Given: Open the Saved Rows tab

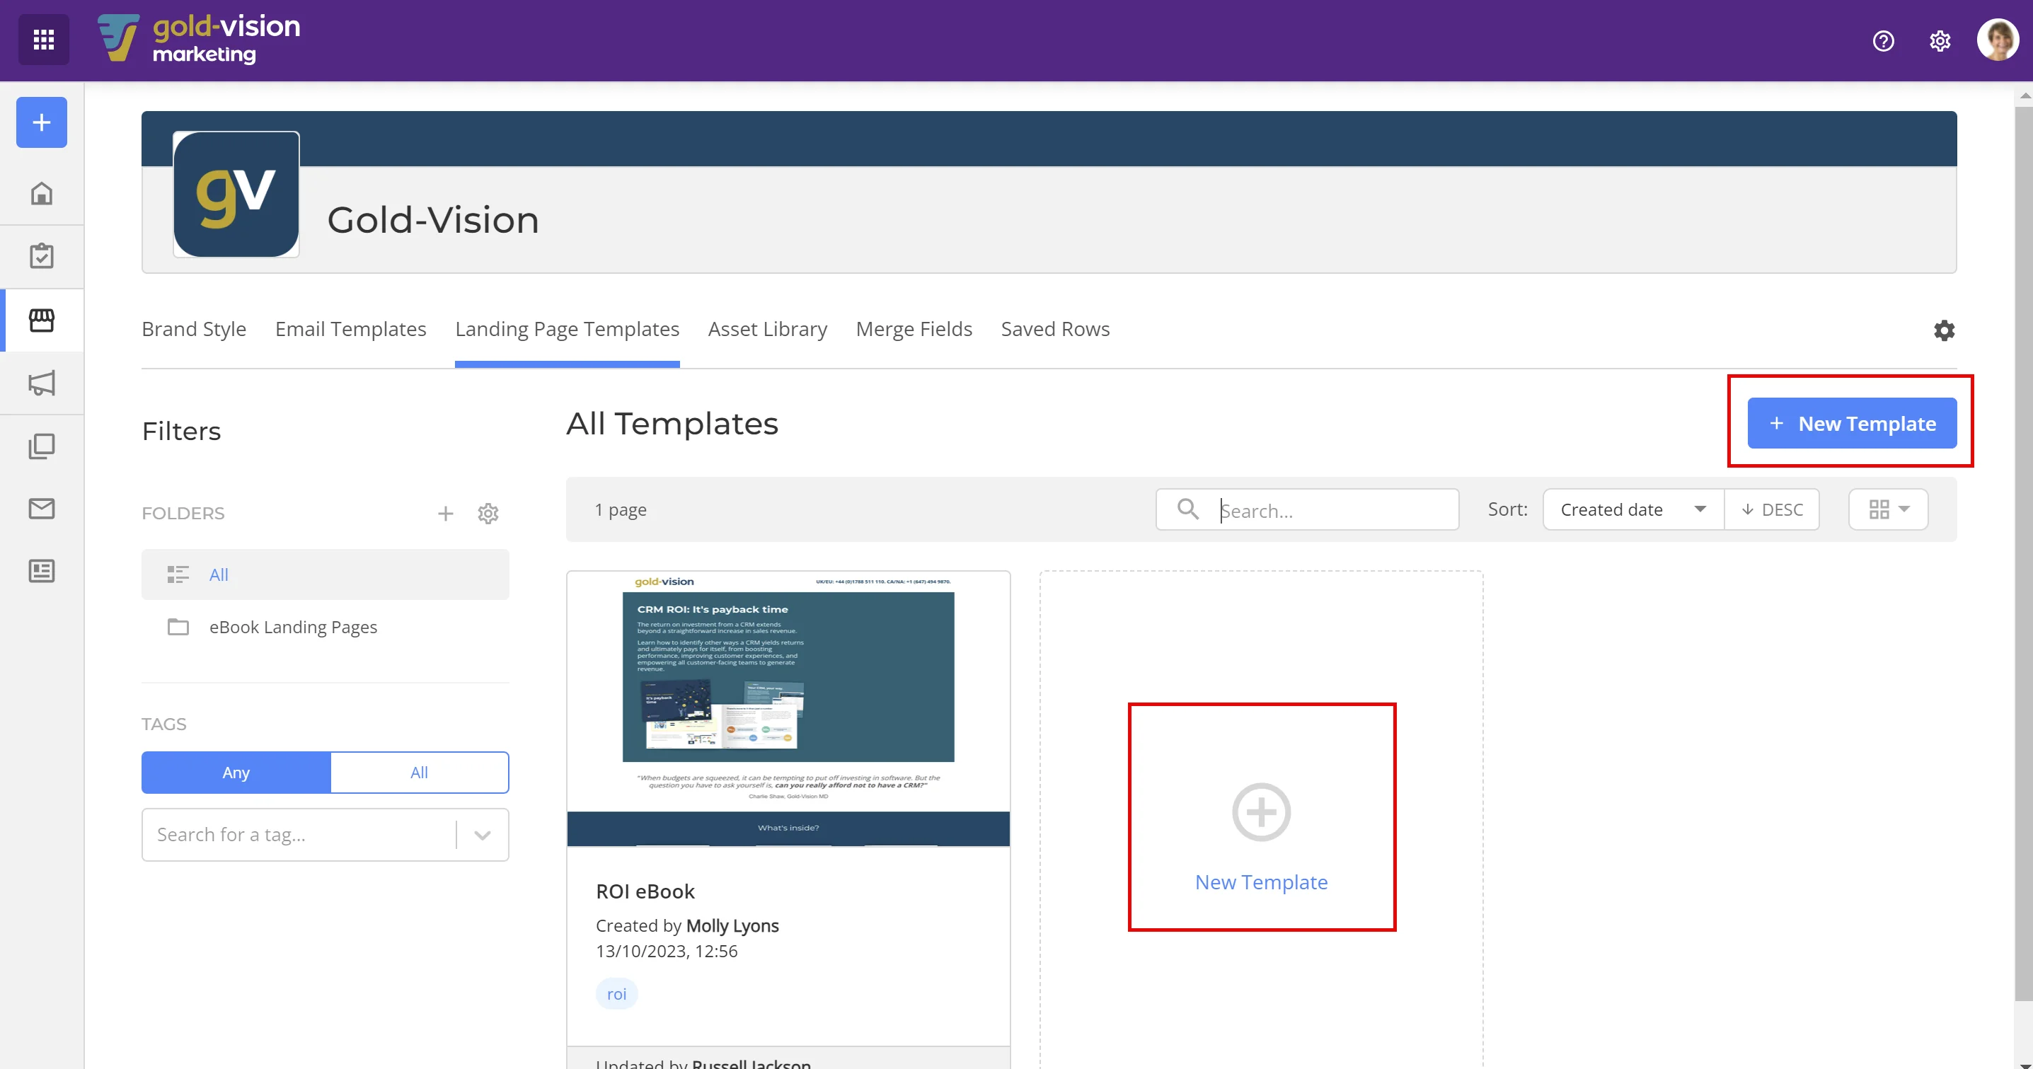Looking at the screenshot, I should pyautogui.click(x=1055, y=329).
